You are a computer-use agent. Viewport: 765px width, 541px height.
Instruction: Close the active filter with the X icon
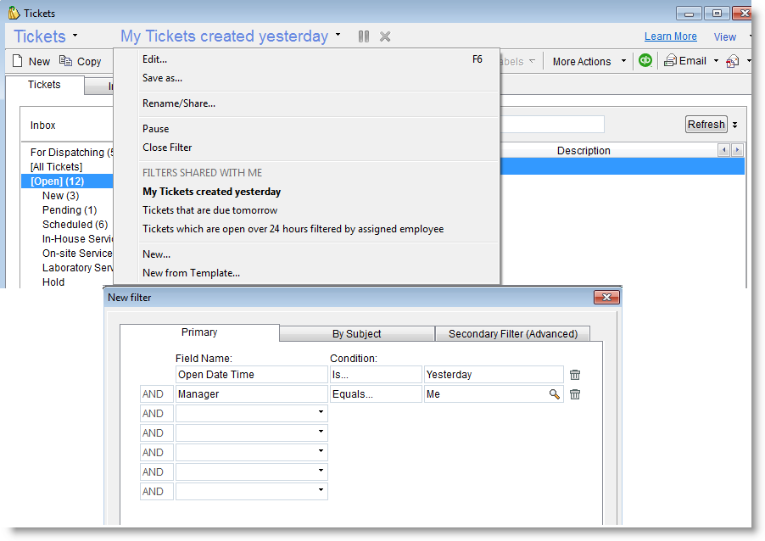point(385,36)
